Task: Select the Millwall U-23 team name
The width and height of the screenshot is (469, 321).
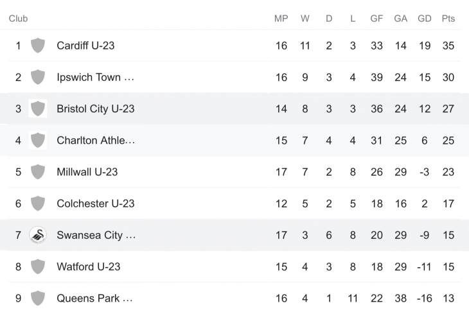Action: [87, 171]
